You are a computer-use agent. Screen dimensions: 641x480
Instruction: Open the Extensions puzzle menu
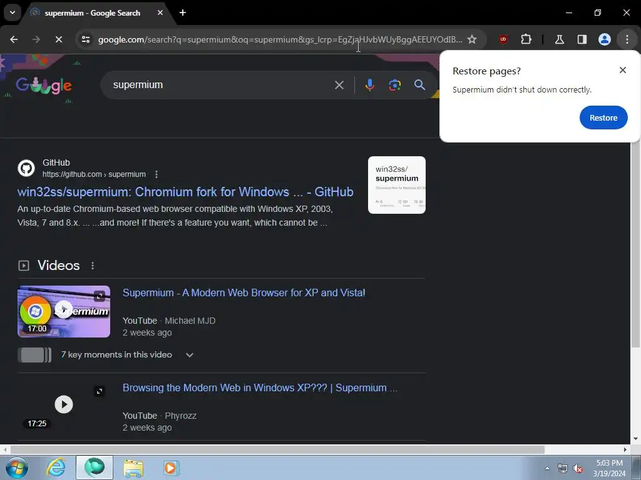click(x=526, y=39)
